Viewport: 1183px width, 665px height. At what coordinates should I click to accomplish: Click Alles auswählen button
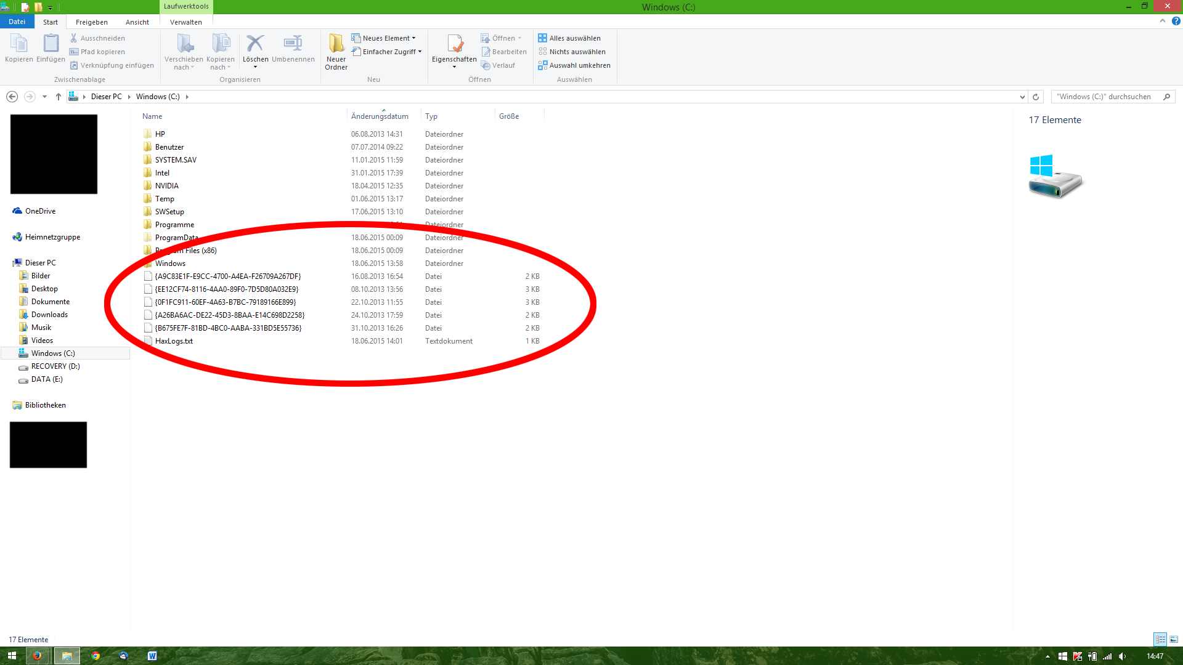point(569,38)
